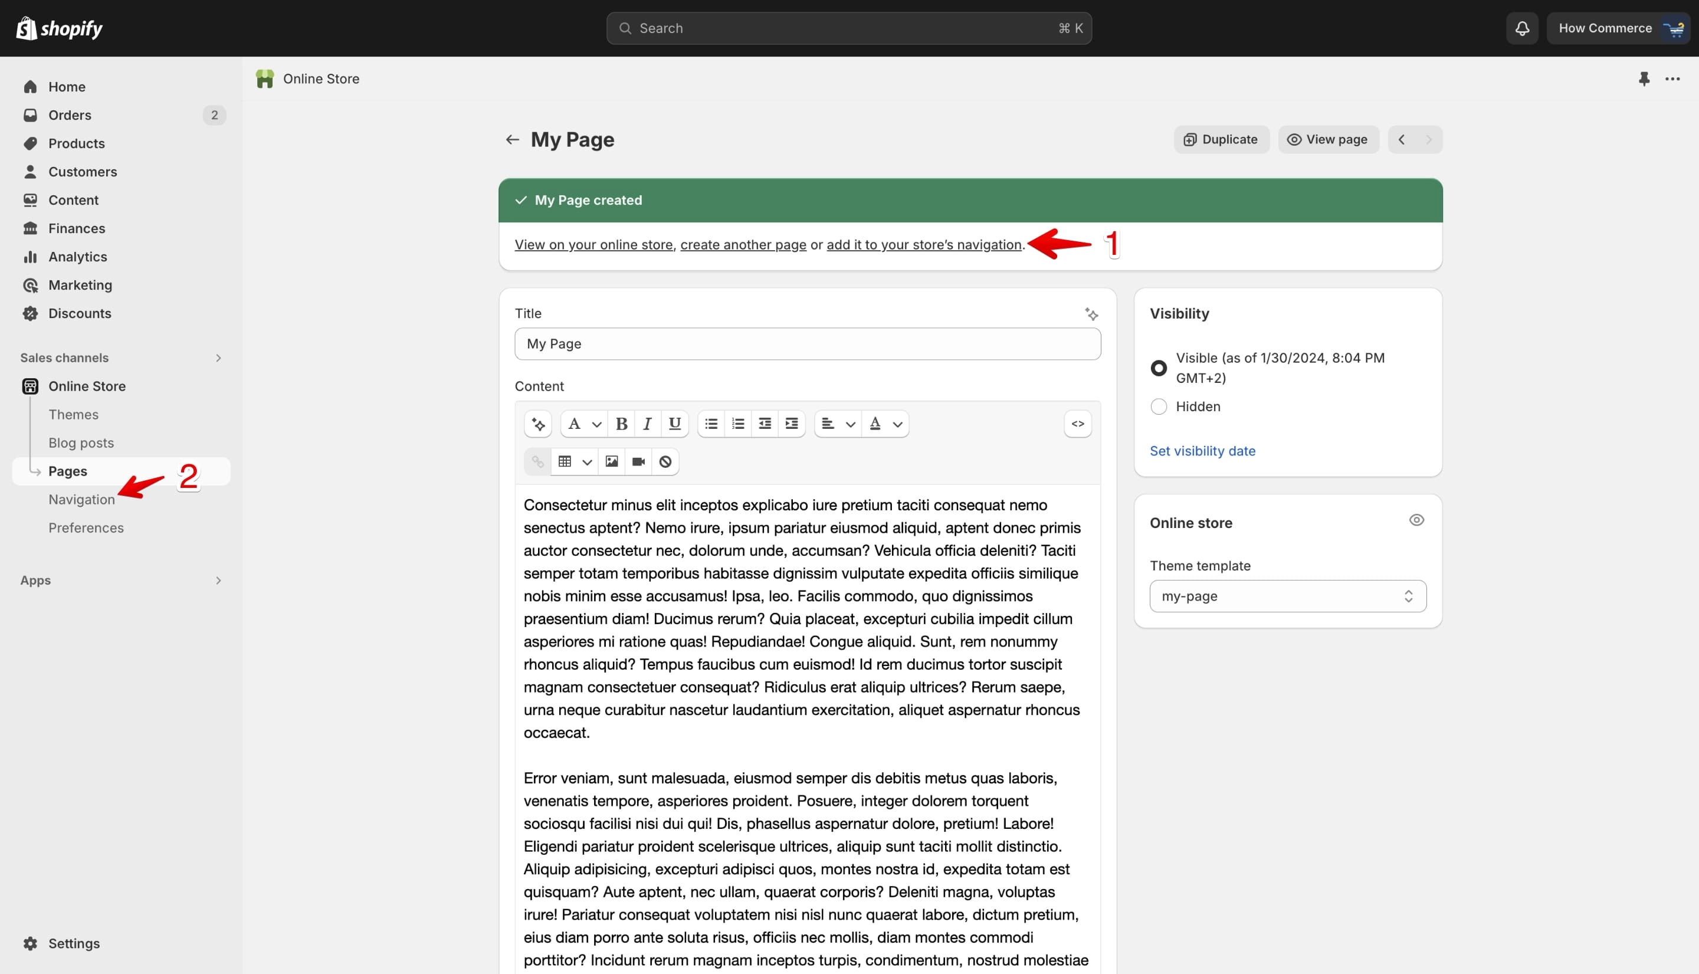Click the Shopify logo

point(59,28)
